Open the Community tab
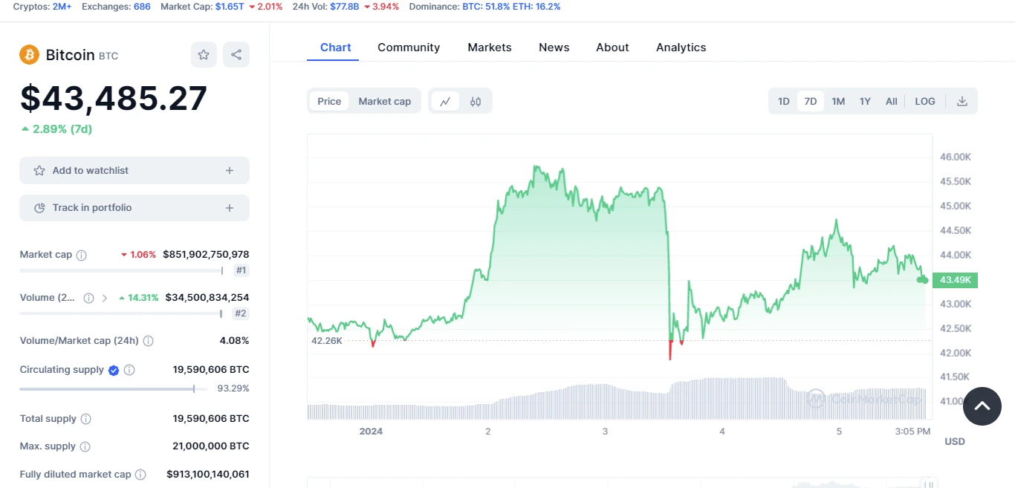The height and width of the screenshot is (488, 1015). pos(409,47)
